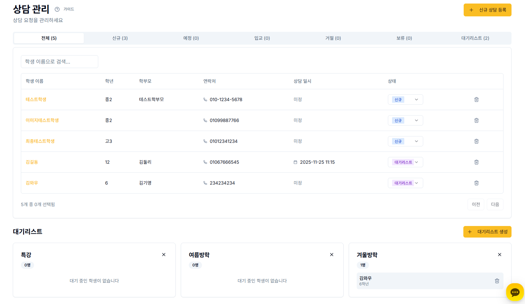Close the 여름방학 waitlist card
Viewport: 525px width, 304px height.
pos(332,255)
